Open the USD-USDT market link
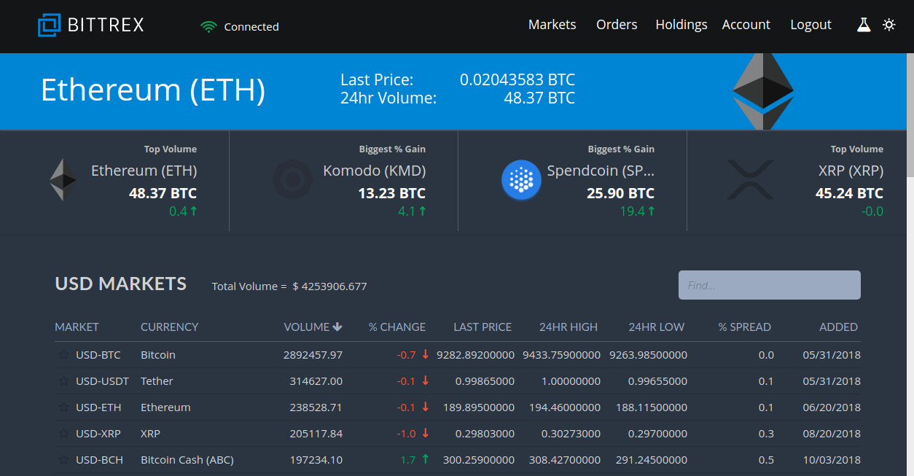The width and height of the screenshot is (914, 476). (102, 381)
